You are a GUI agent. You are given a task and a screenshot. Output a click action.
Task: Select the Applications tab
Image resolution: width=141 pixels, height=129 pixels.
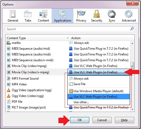(62, 16)
